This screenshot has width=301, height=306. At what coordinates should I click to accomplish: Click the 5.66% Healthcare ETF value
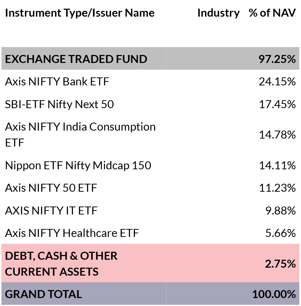(280, 233)
